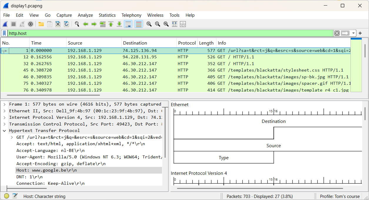Select packet 32 in the list
Image resolution: width=369 pixels, height=200 pixels.
(176, 64)
